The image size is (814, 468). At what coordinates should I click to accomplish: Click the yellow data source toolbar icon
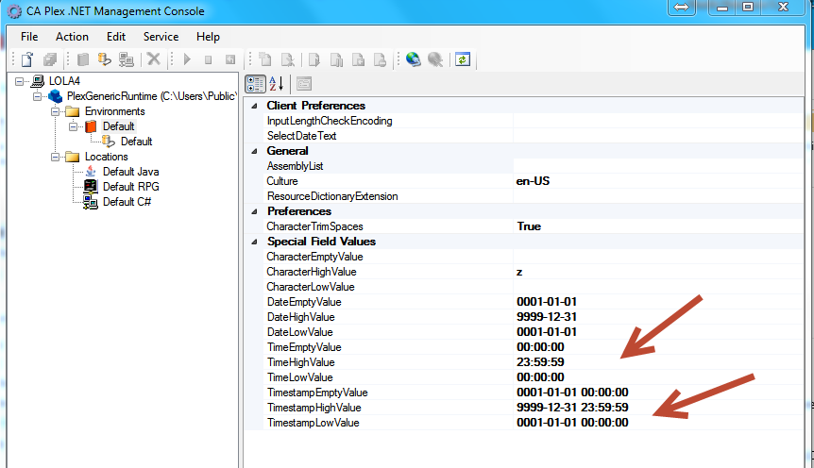click(104, 59)
